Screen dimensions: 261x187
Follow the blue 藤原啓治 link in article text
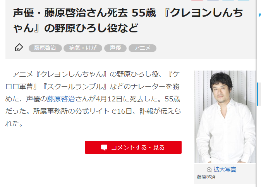tap(61, 99)
